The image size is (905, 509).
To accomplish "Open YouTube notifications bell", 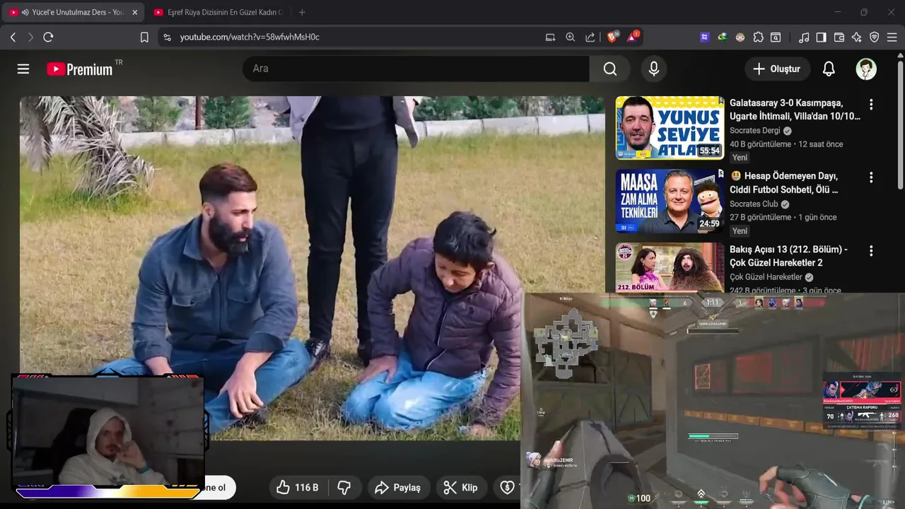I will 829,69.
